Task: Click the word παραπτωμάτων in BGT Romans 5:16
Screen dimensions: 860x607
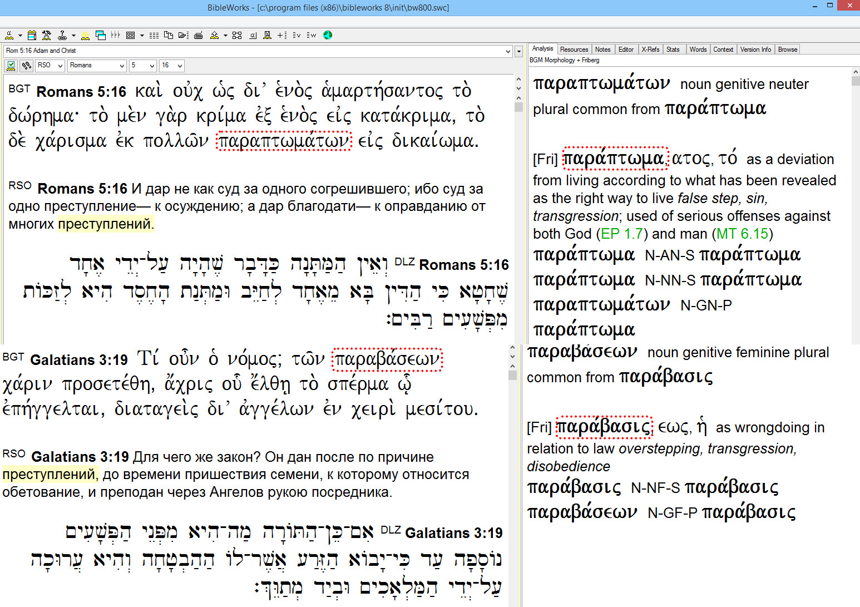Action: point(284,141)
